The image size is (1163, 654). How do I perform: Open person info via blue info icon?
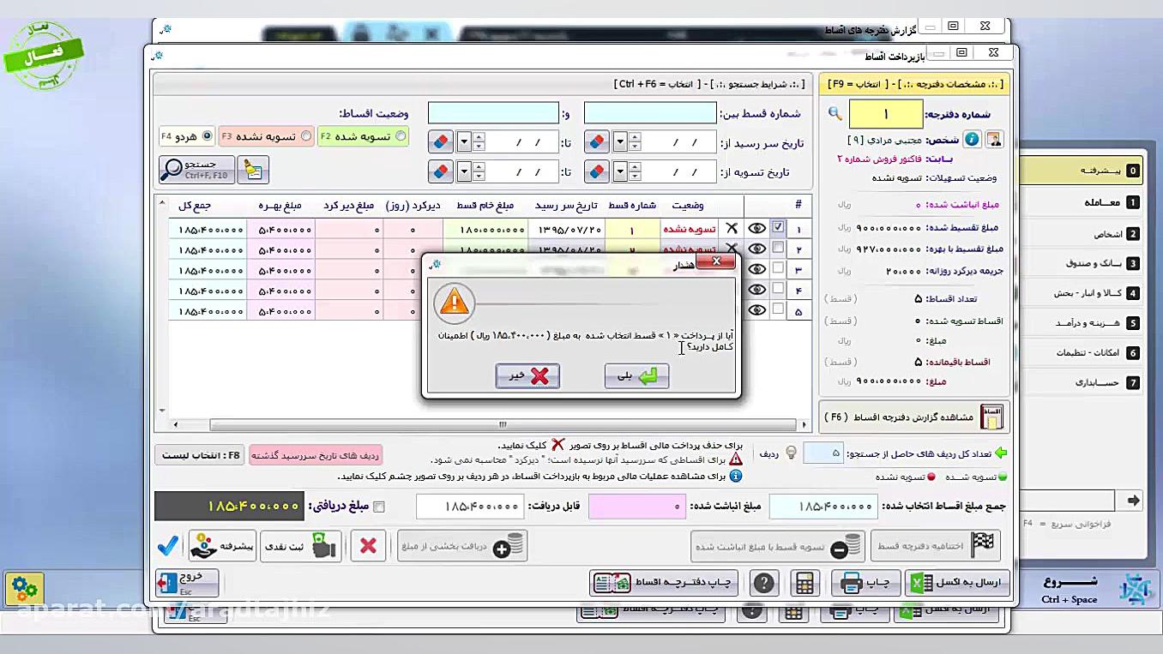(972, 139)
